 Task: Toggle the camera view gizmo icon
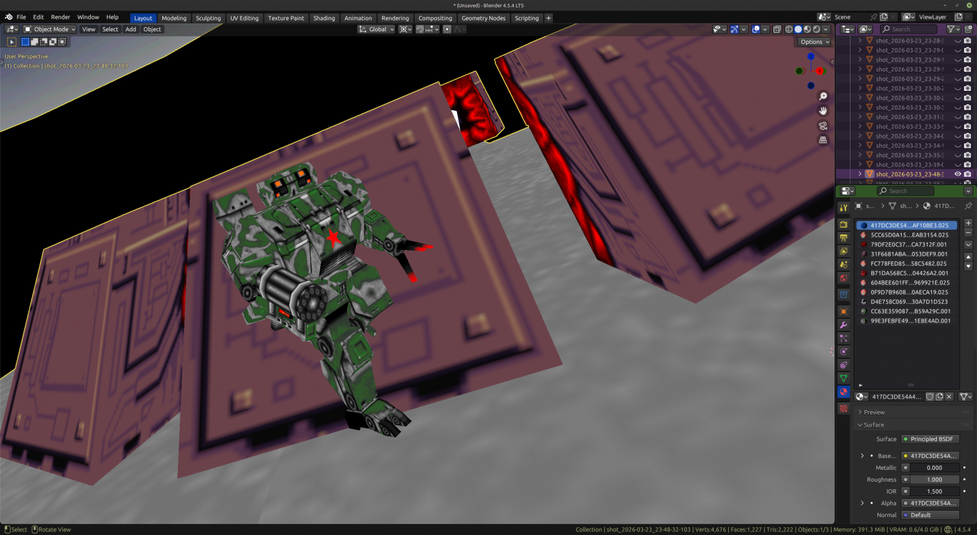pos(823,125)
